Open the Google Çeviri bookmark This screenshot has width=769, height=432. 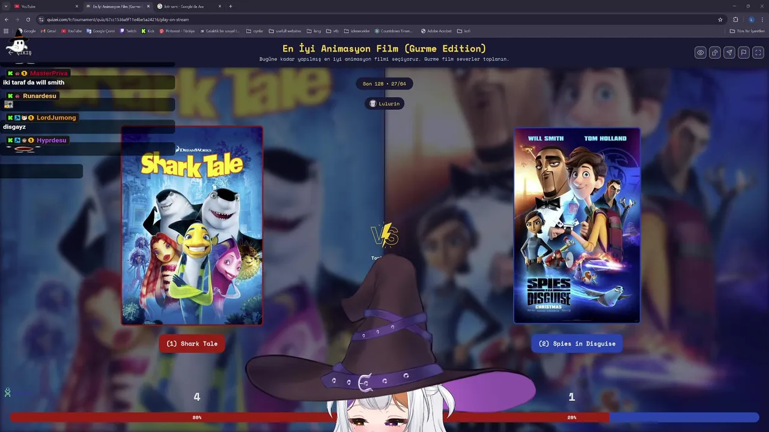pos(100,31)
